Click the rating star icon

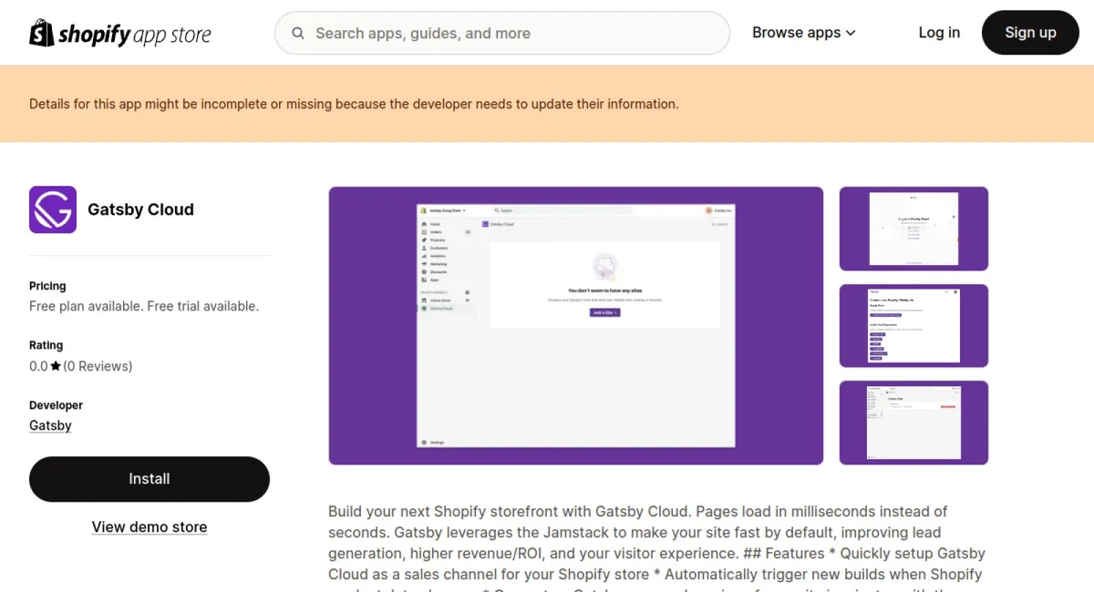[x=56, y=366]
